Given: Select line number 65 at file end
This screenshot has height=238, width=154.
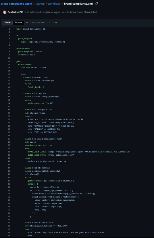Looking at the screenshot, I should coord(9,236).
